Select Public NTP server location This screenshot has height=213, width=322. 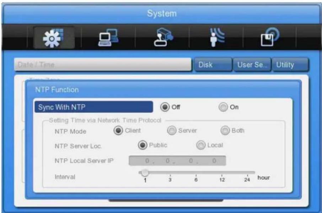point(142,145)
